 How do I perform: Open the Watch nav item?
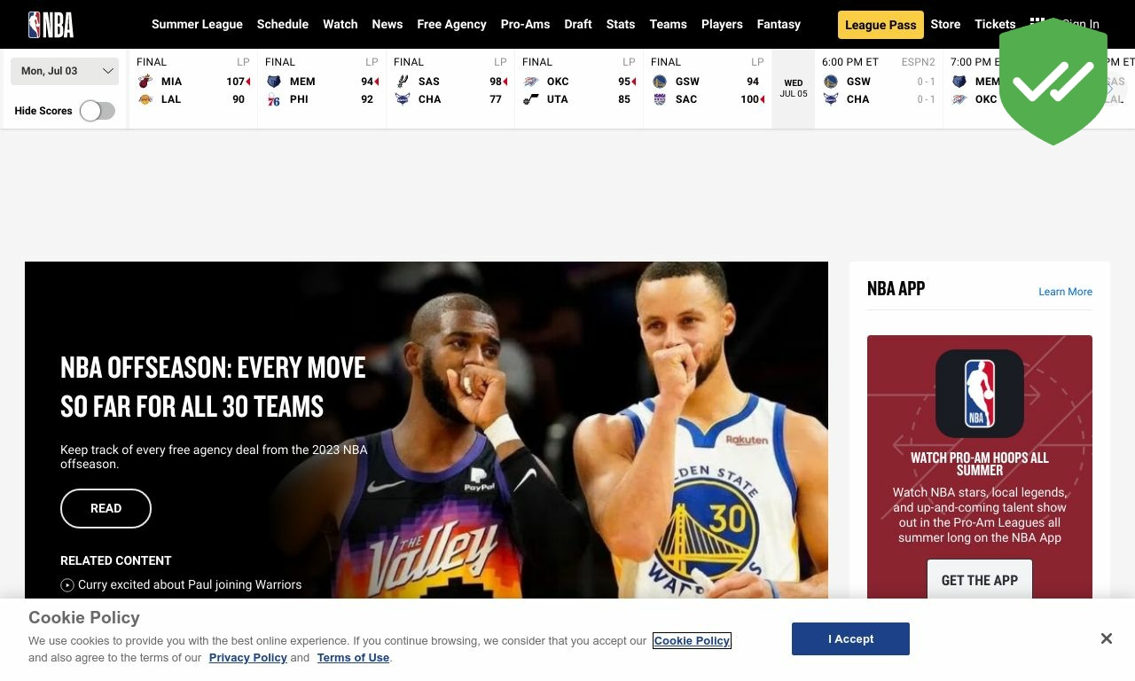[x=340, y=25]
